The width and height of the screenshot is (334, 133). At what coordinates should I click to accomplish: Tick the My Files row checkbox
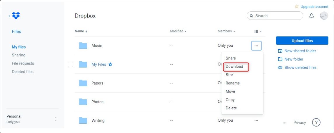(x=71, y=64)
